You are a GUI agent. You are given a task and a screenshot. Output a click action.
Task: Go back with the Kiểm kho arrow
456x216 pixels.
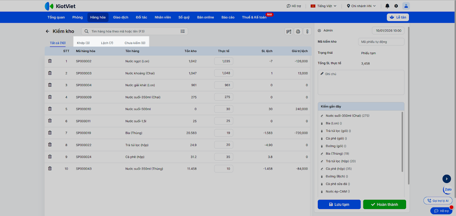(48, 31)
